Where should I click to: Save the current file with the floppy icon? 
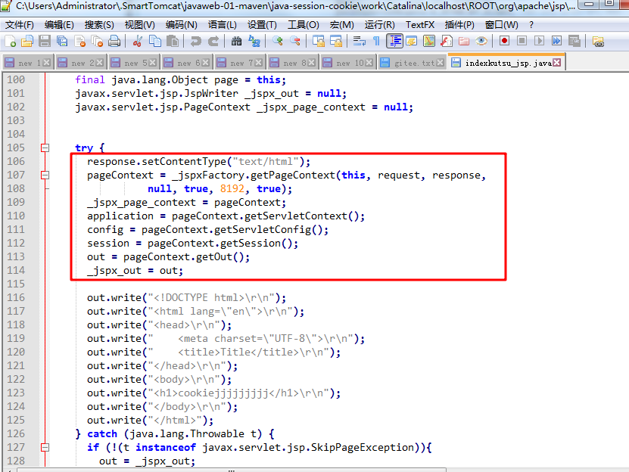pyautogui.click(x=44, y=42)
